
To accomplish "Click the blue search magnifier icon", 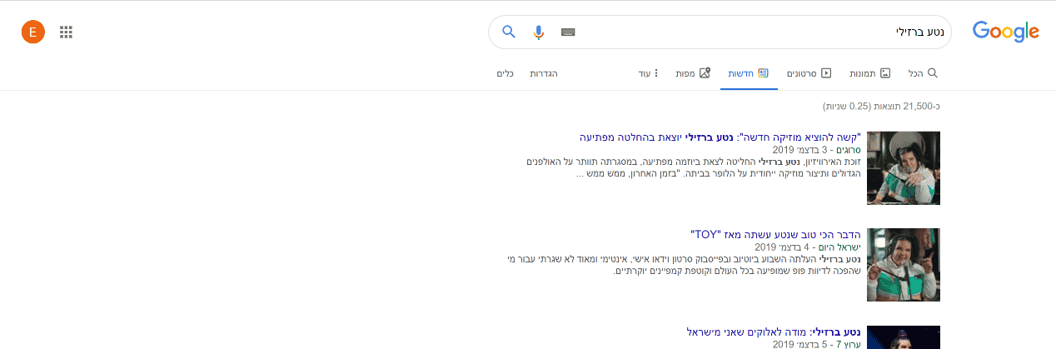I will pyautogui.click(x=509, y=32).
